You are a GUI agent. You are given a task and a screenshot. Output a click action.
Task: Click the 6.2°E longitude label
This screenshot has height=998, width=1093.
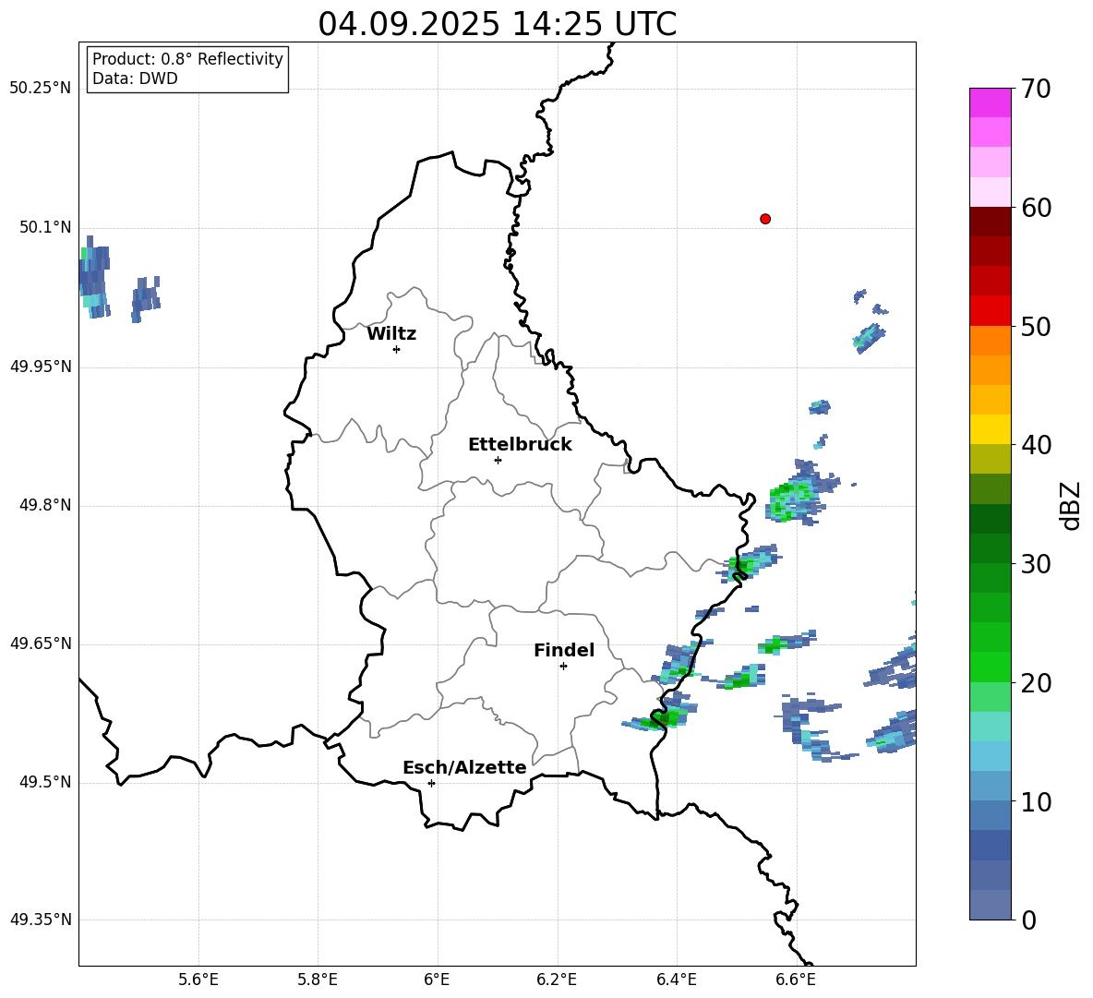point(557,980)
